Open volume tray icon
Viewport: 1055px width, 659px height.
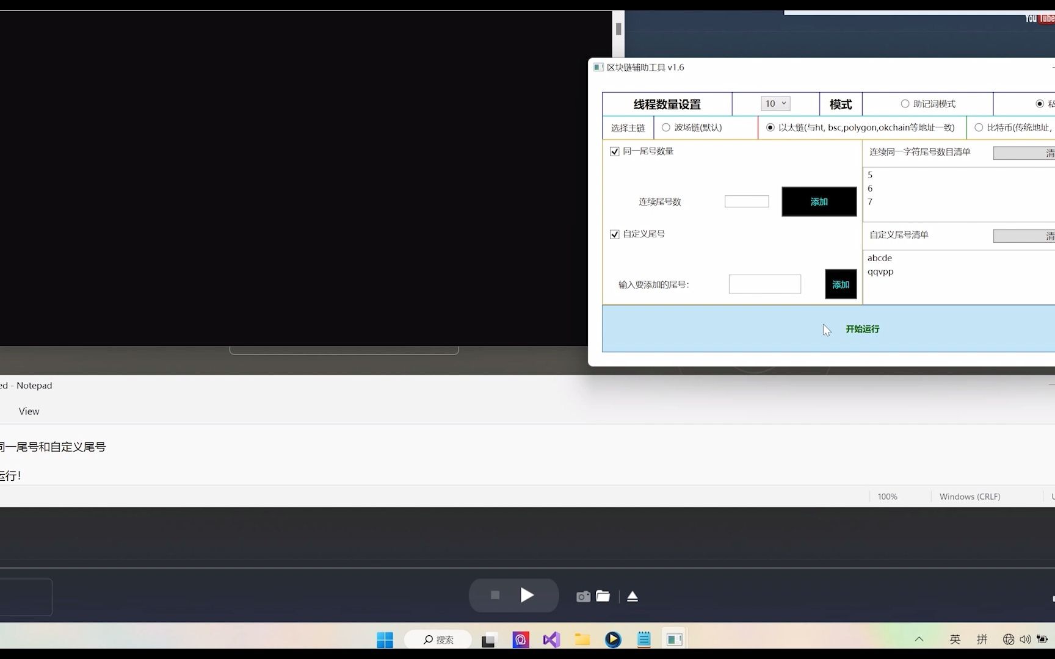pyautogui.click(x=1025, y=639)
